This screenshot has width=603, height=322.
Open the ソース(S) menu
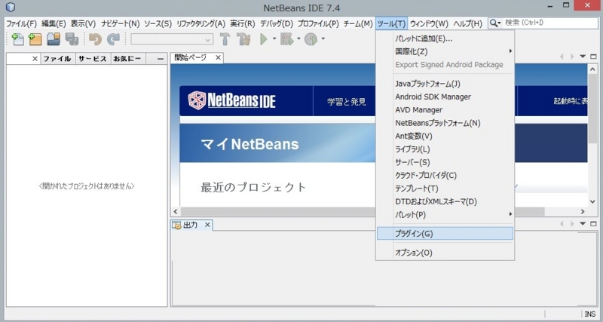coord(158,24)
